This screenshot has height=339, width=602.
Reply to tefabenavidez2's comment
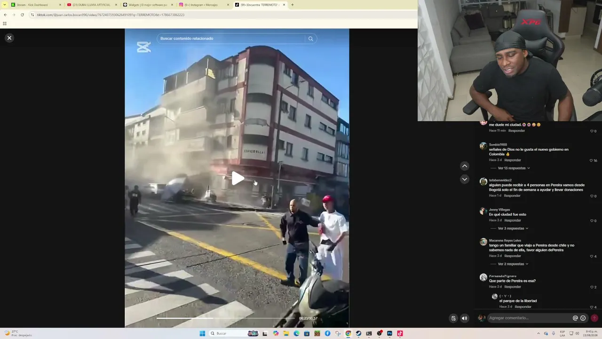point(512,195)
